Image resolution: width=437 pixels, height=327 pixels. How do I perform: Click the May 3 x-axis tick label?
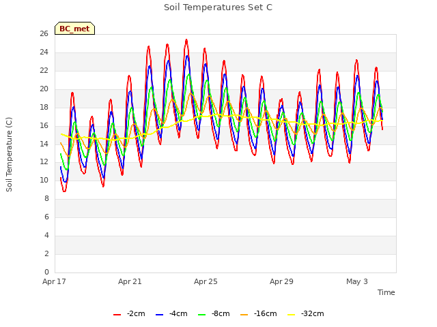click(357, 281)
